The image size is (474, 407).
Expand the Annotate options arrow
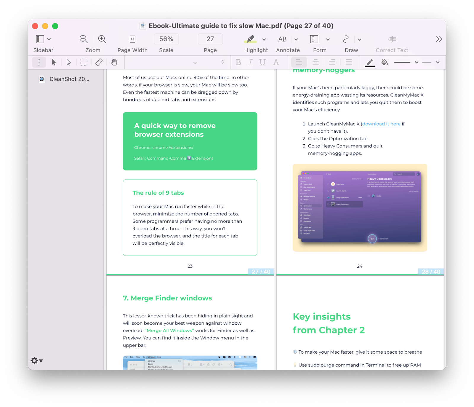[296, 39]
